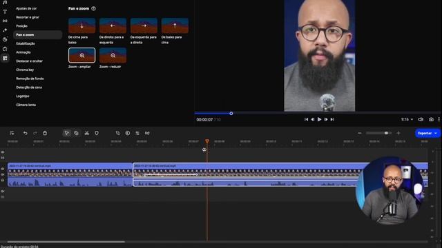This screenshot has width=442, height=248.
Task: Click the timeline zoom slider handle
Action: [386, 133]
